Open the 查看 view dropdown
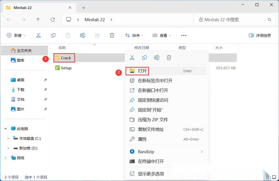The height and width of the screenshot is (181, 279). tap(162, 35)
